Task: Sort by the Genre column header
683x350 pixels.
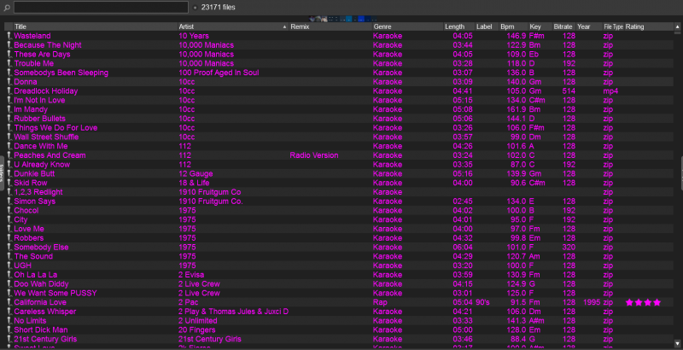Action: click(x=408, y=26)
